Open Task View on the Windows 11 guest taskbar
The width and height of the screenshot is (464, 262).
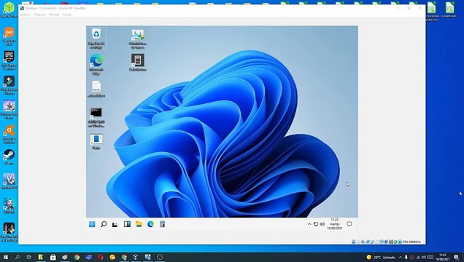click(x=115, y=225)
